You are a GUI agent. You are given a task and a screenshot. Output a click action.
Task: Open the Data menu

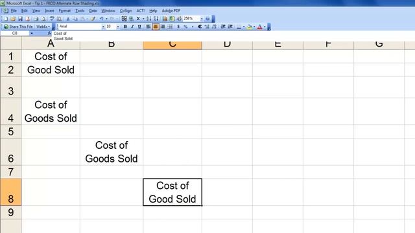tap(93, 11)
